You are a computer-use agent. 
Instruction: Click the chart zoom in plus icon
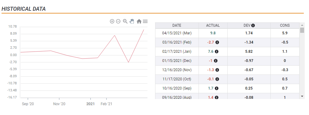tap(112, 21)
